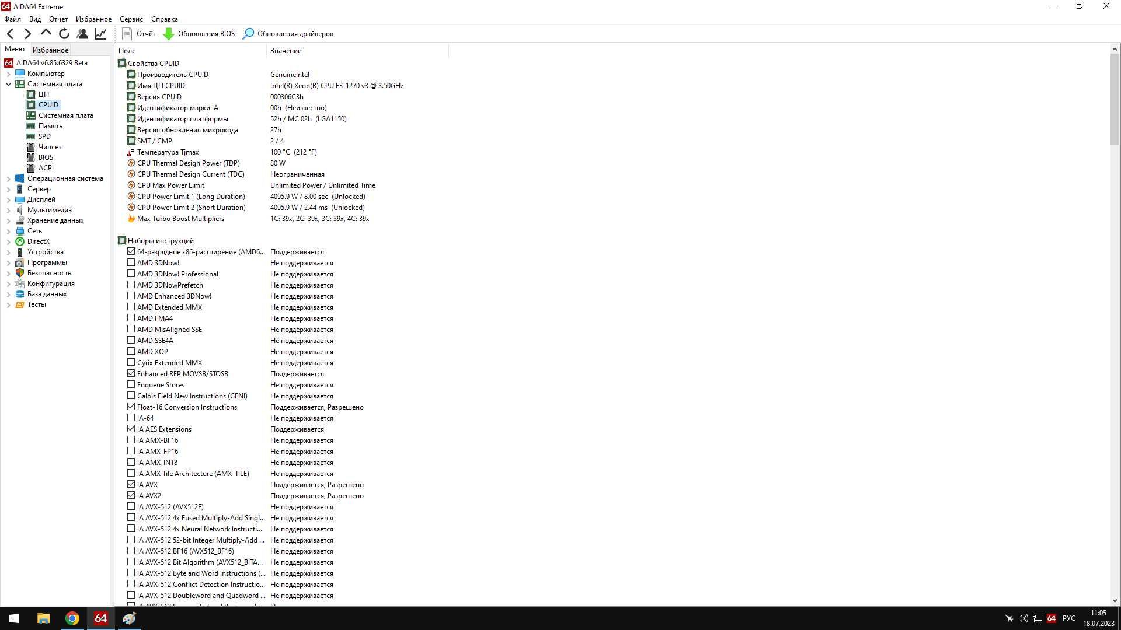The height and width of the screenshot is (630, 1121).
Task: Select the ЦП icon in the tree
Action: coord(31,94)
